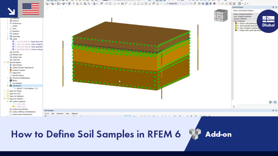Click the Surface Mesh Refinements icon
The width and height of the screenshot is (278, 156).
pyautogui.click(x=11, y=115)
